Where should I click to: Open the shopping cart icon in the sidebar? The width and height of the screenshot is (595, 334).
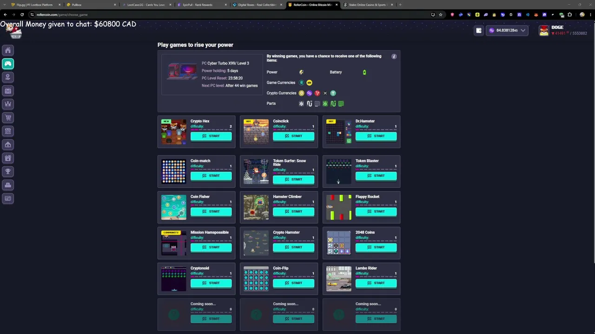8,117
